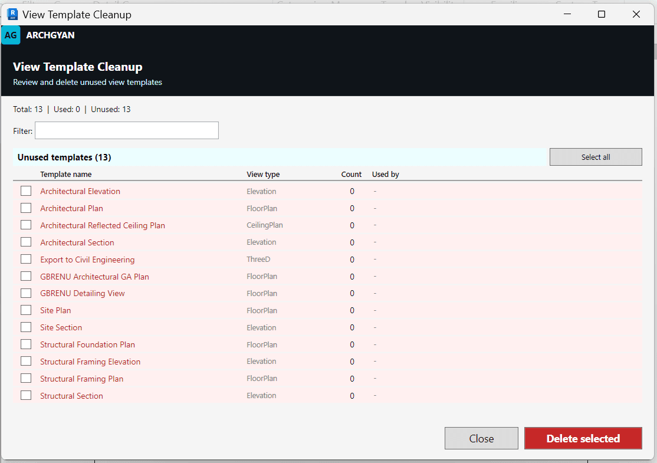Screen dimensions: 657x463
Task: Click the Template name column header
Action: point(66,175)
